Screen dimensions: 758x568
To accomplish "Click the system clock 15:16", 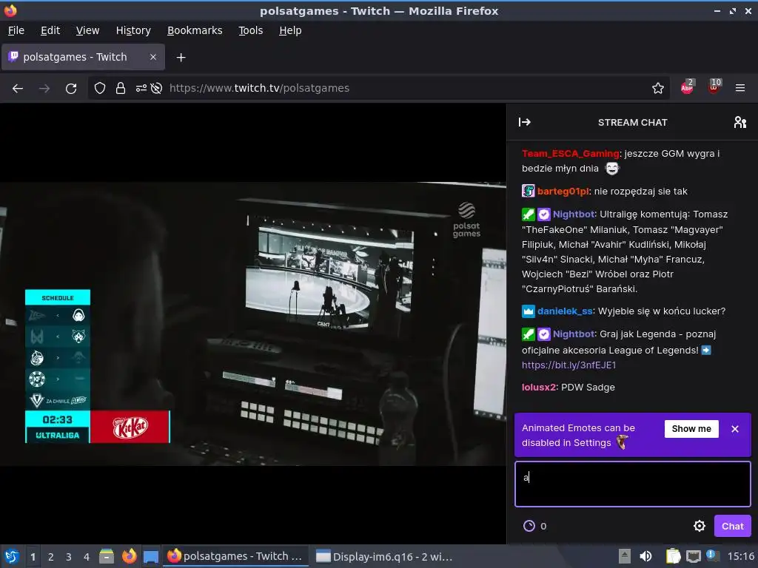I will pyautogui.click(x=740, y=556).
